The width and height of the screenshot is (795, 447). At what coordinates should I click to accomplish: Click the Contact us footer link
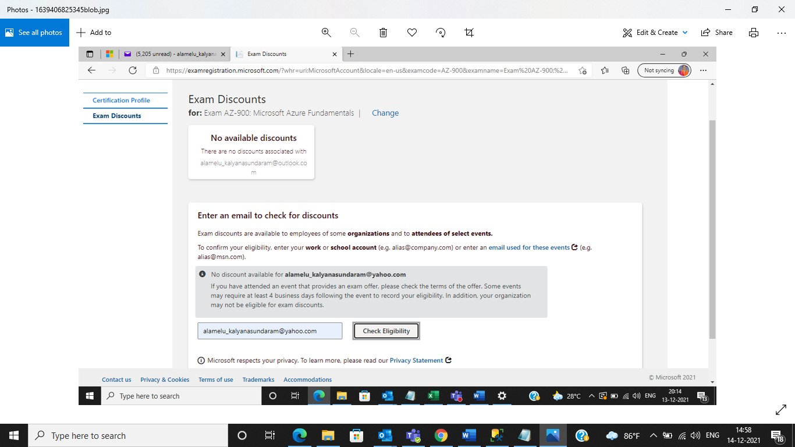click(116, 379)
